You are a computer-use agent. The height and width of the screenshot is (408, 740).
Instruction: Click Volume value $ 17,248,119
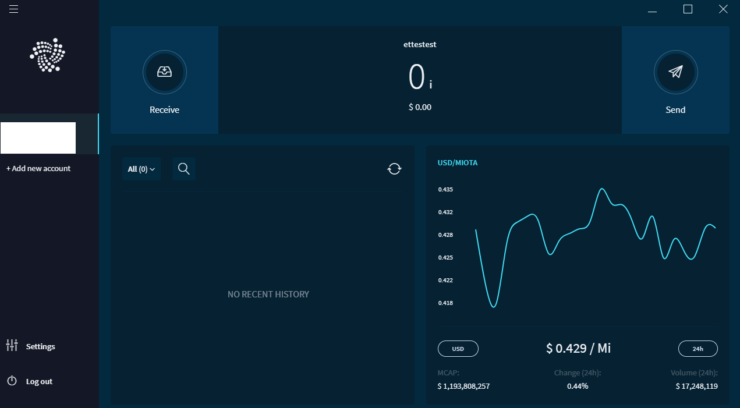696,386
